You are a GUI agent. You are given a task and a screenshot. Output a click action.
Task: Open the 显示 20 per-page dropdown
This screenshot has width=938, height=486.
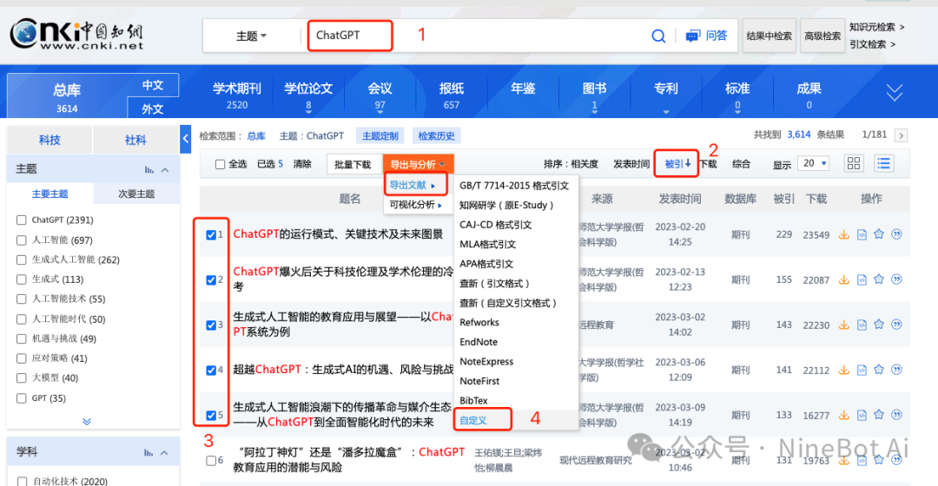click(x=814, y=163)
